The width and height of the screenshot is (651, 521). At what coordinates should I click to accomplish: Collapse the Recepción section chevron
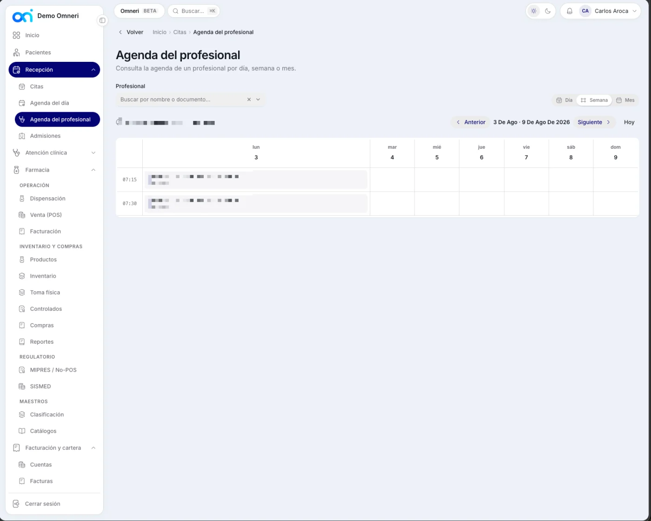tap(93, 70)
